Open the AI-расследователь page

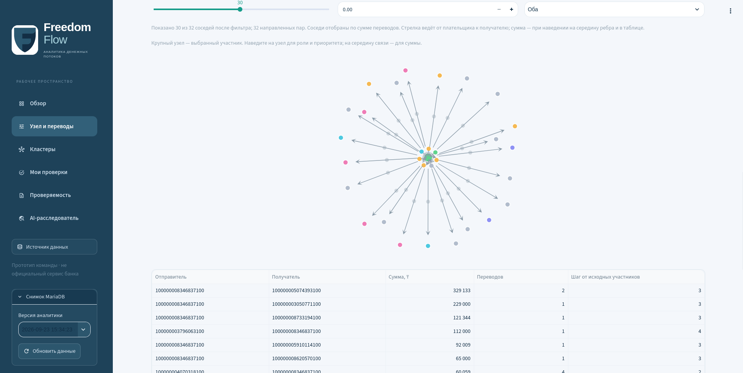(54, 218)
